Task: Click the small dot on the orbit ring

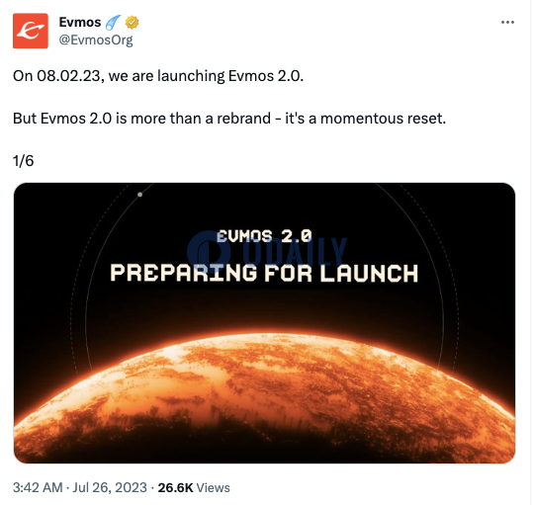Action: click(x=139, y=195)
